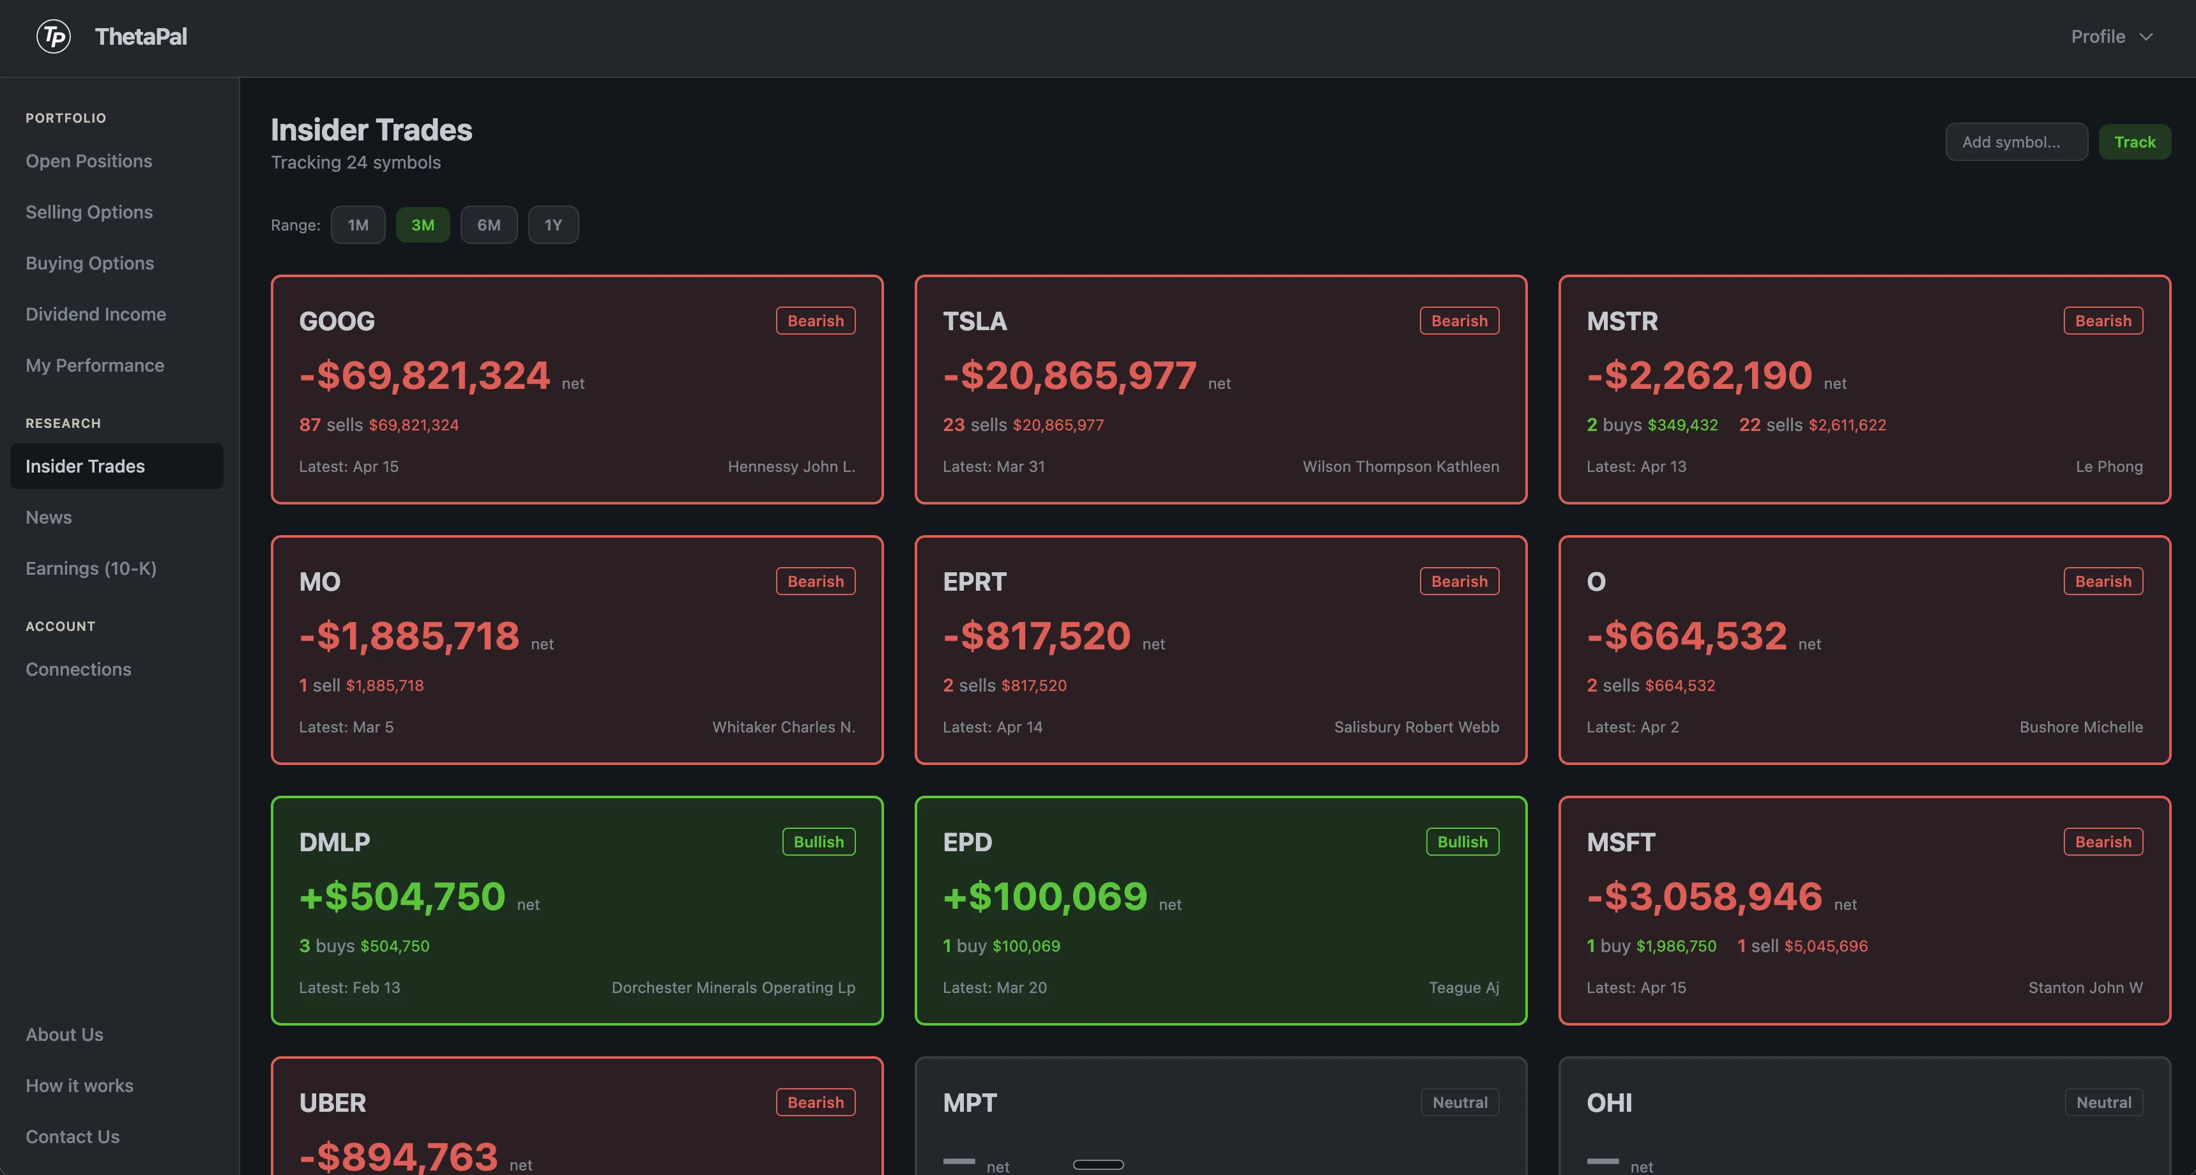This screenshot has height=1175, width=2196.
Task: Navigate to Dividend Income
Action: click(x=95, y=314)
